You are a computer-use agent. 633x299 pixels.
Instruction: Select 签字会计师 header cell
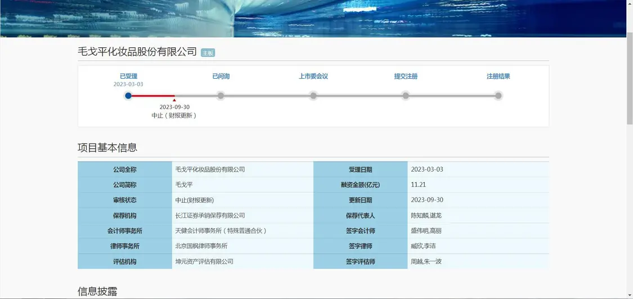(x=361, y=231)
